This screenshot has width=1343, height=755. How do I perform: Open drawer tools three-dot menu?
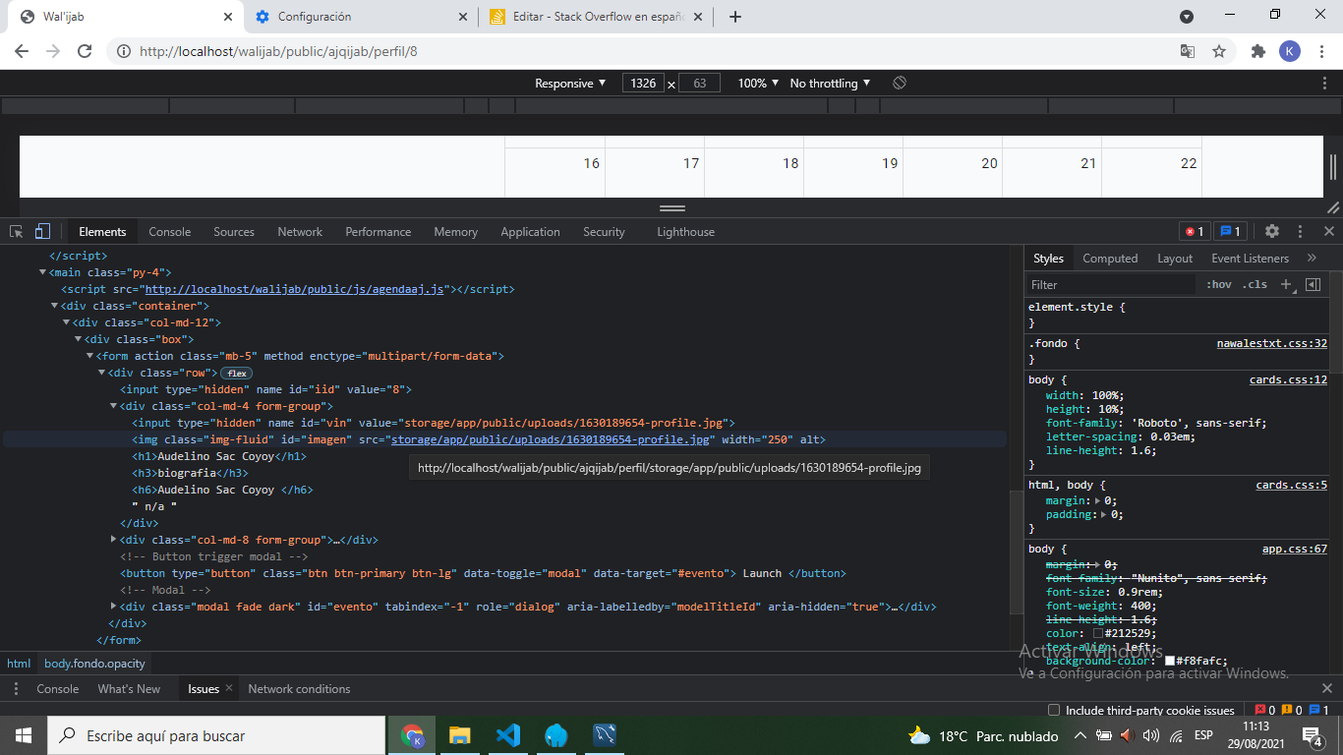point(15,688)
